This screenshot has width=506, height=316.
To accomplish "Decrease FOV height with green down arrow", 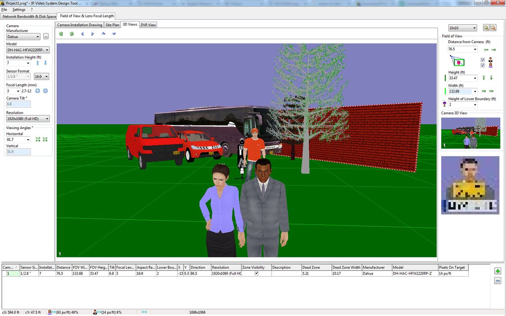I will click(x=491, y=78).
